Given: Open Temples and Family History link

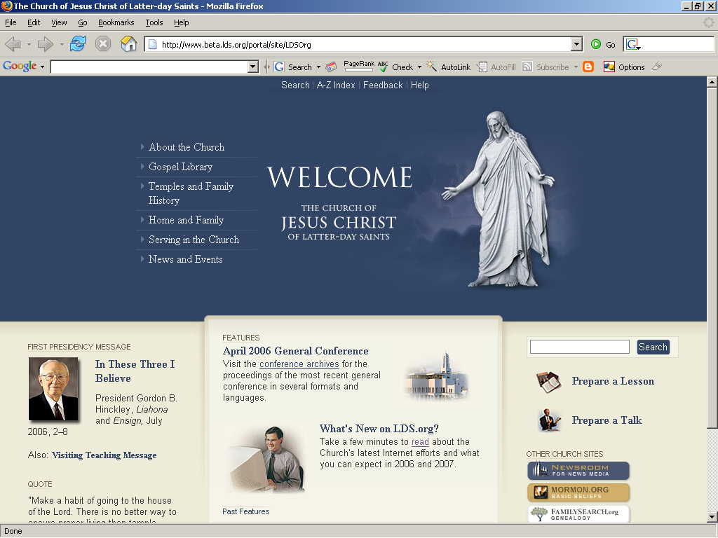Looking at the screenshot, I should [x=191, y=193].
